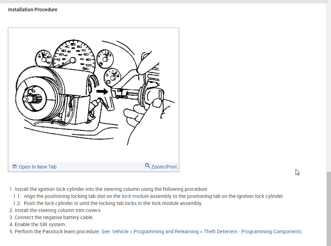The image size is (331, 246).
Task: Click step 1.1 'Align the positioning locking tab slot'
Action: coord(148,196)
